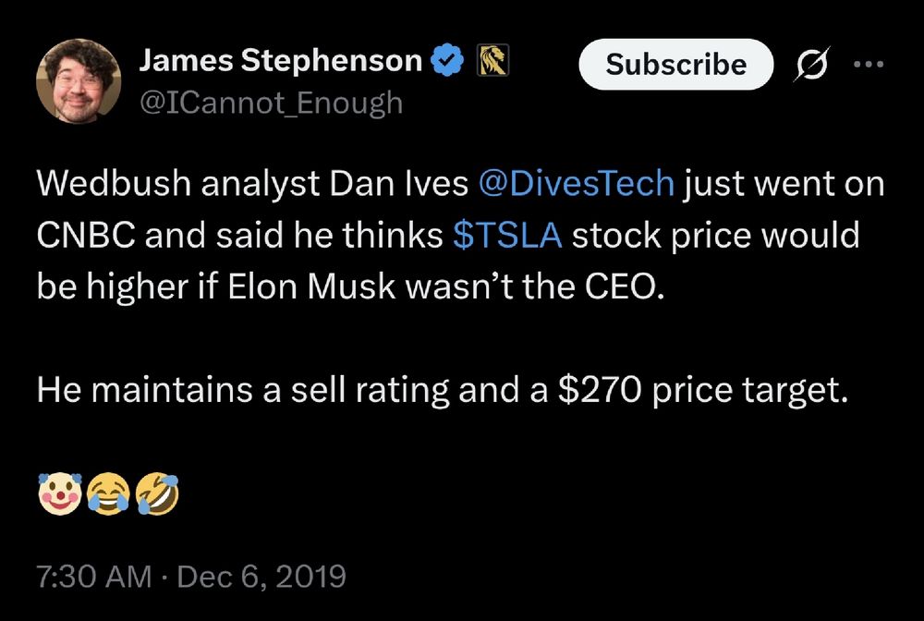Viewport: 924px width, 621px height.
Task: Open the $TSLA cashtag link
Action: [507, 236]
